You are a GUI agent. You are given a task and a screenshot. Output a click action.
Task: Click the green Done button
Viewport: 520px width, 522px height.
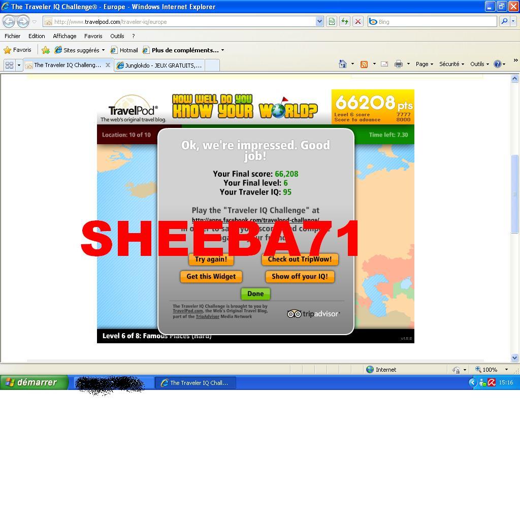[255, 293]
